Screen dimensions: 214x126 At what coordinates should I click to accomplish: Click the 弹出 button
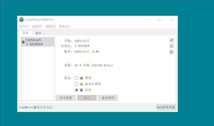pyautogui.click(x=87, y=98)
